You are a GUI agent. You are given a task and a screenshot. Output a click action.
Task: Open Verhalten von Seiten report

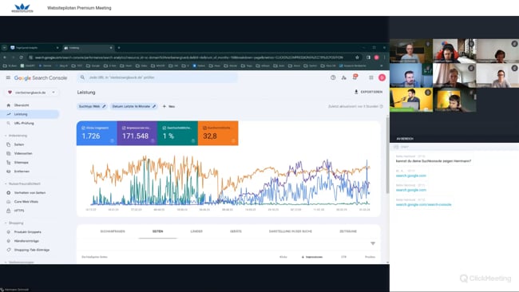coord(30,192)
